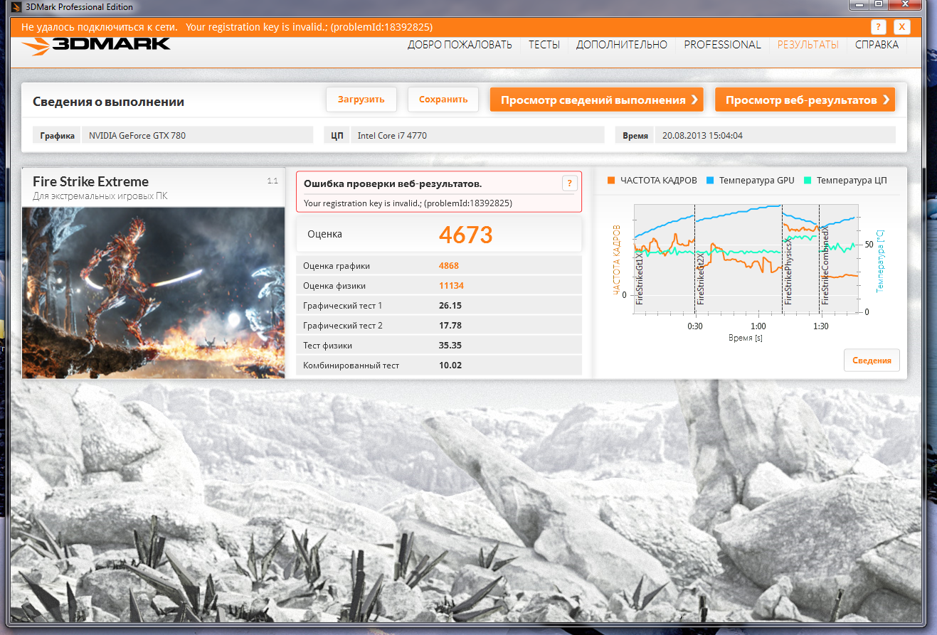
Task: Click the physics score value 11134
Action: tap(452, 286)
